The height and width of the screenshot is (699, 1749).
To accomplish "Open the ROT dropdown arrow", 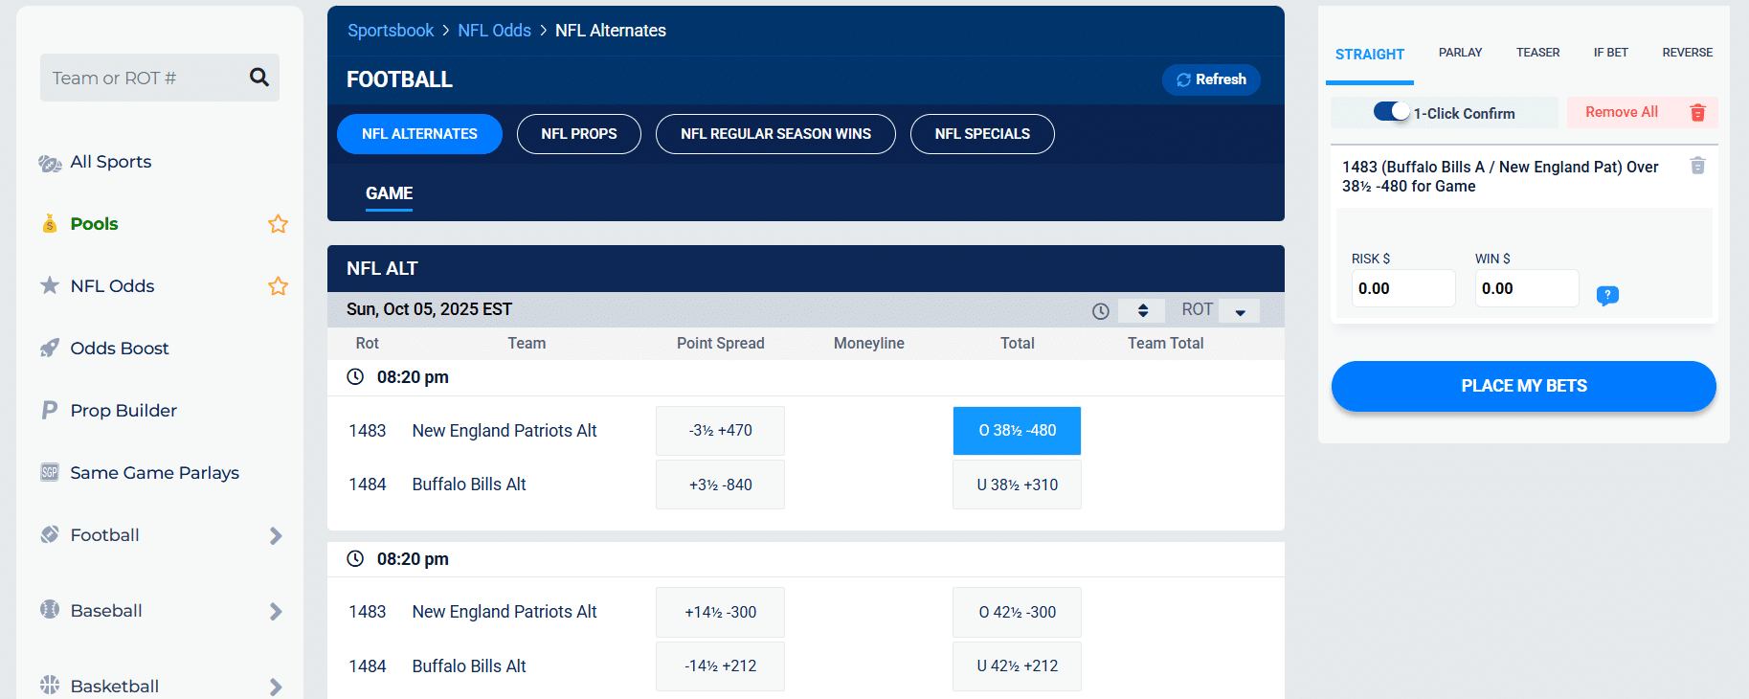I will [1240, 311].
